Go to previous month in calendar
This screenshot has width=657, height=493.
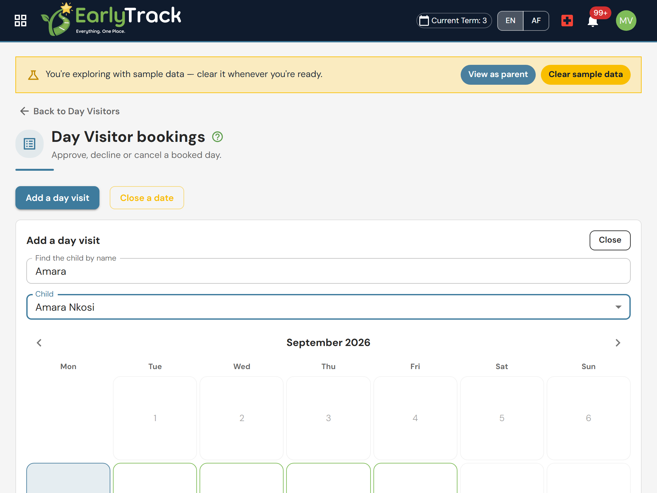click(39, 343)
